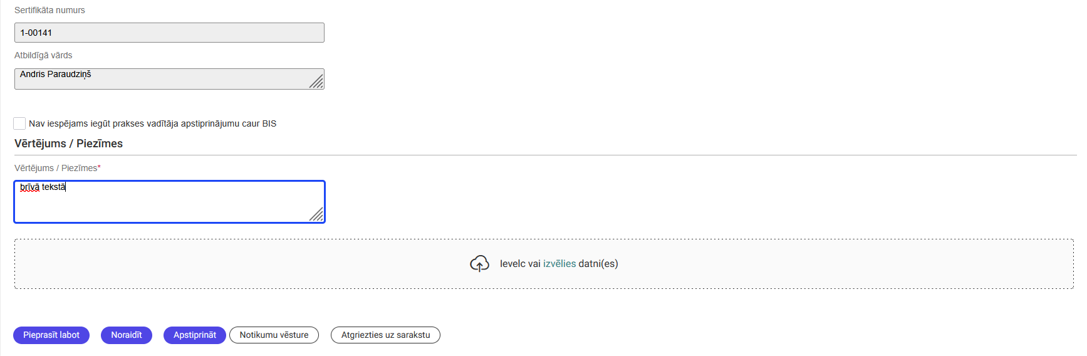Click resize handle of Atbildīgā vārds field
The width and height of the screenshot is (1087, 356).
pos(317,82)
